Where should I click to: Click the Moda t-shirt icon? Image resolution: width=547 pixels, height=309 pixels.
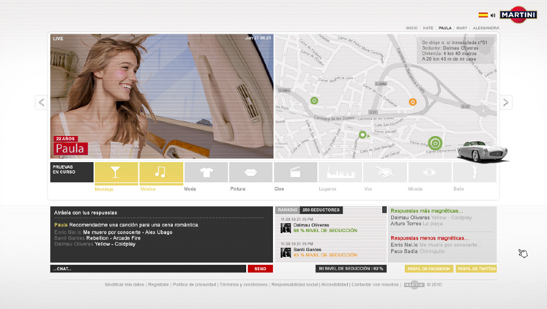(206, 173)
